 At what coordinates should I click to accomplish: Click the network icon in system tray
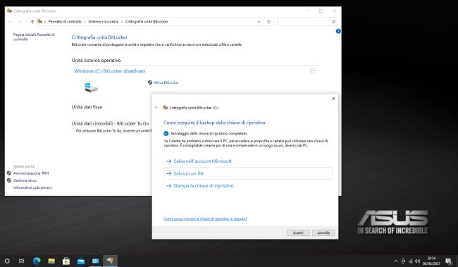[x=410, y=261]
